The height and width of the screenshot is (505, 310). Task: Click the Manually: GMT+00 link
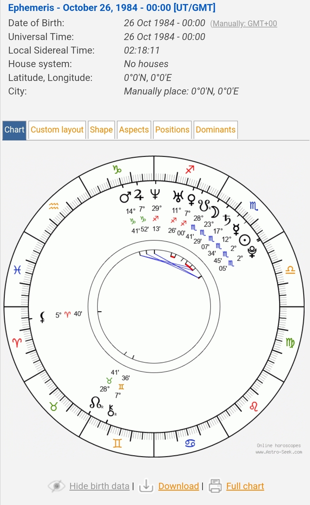[244, 24]
